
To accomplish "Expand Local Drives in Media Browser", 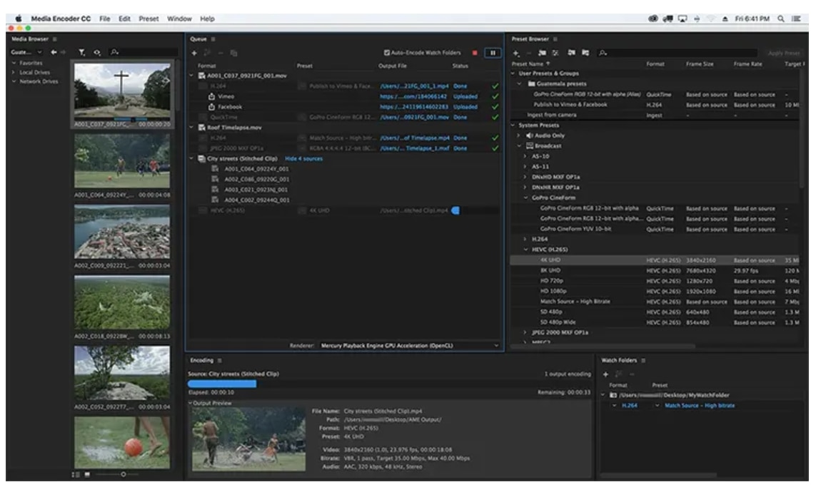I will pyautogui.click(x=14, y=73).
